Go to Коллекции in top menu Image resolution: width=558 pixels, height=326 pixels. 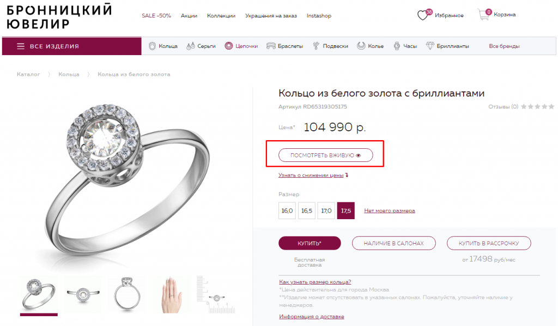[221, 16]
